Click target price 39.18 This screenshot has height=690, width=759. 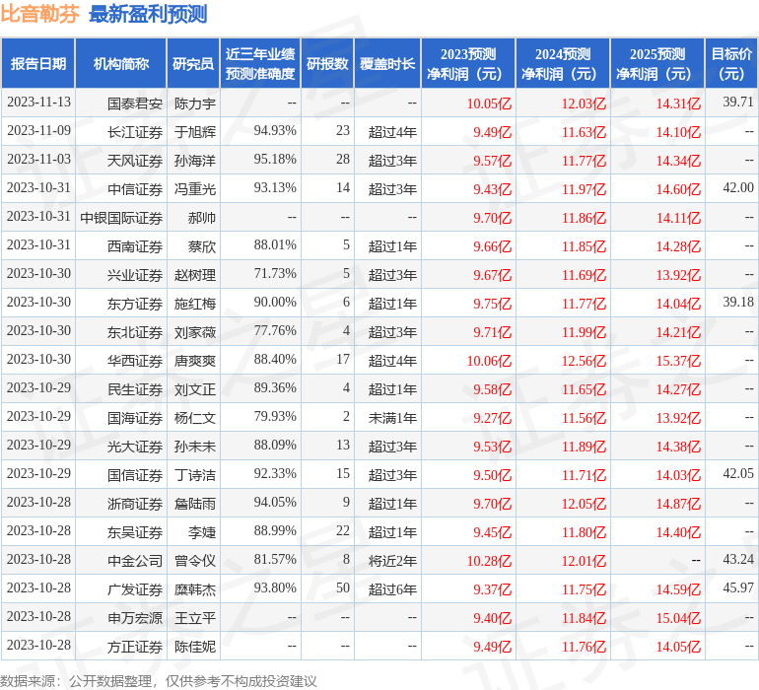click(738, 303)
